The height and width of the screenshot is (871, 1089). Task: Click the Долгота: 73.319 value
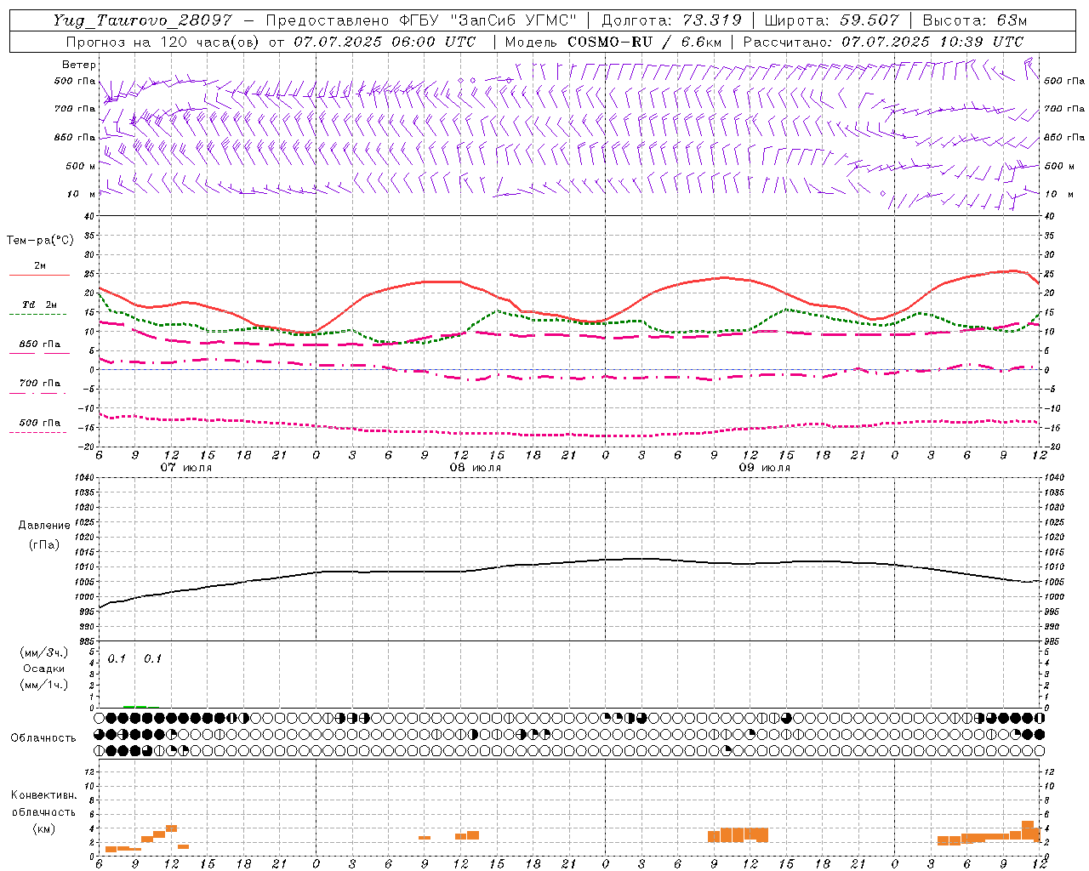pyautogui.click(x=671, y=20)
